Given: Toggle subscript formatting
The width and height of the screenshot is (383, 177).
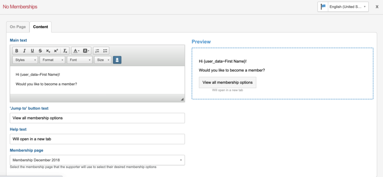Looking at the screenshot, I should click(48, 51).
